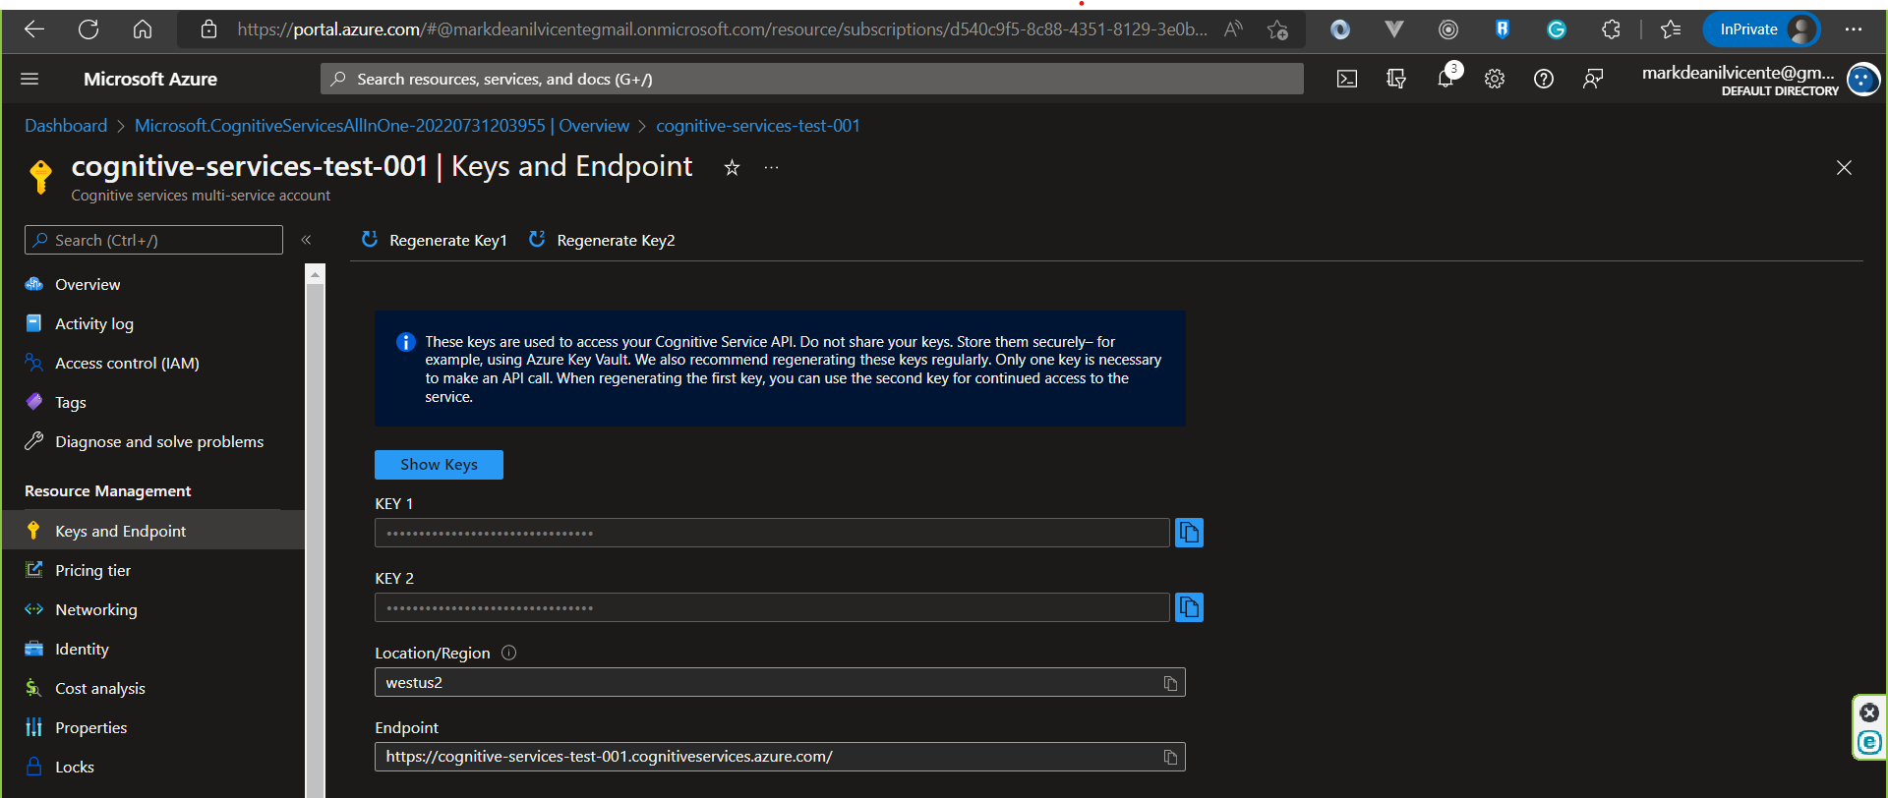Open Bitwarden shield extension icon
1888x798 pixels.
pyautogui.click(x=1503, y=29)
